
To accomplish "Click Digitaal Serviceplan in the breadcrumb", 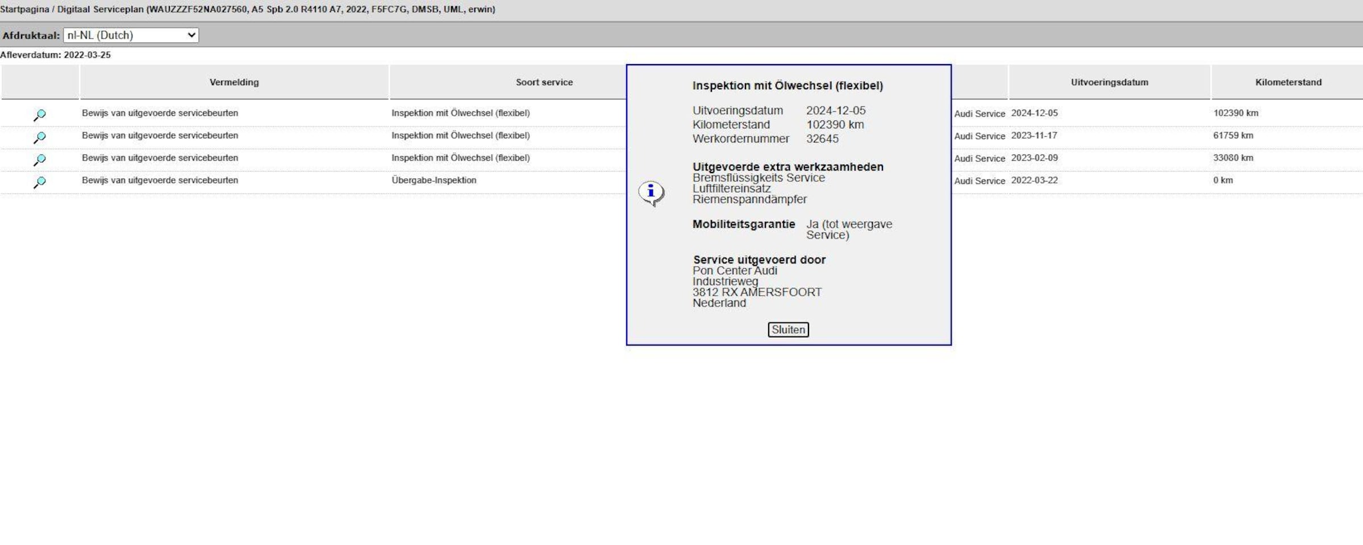I will (100, 9).
